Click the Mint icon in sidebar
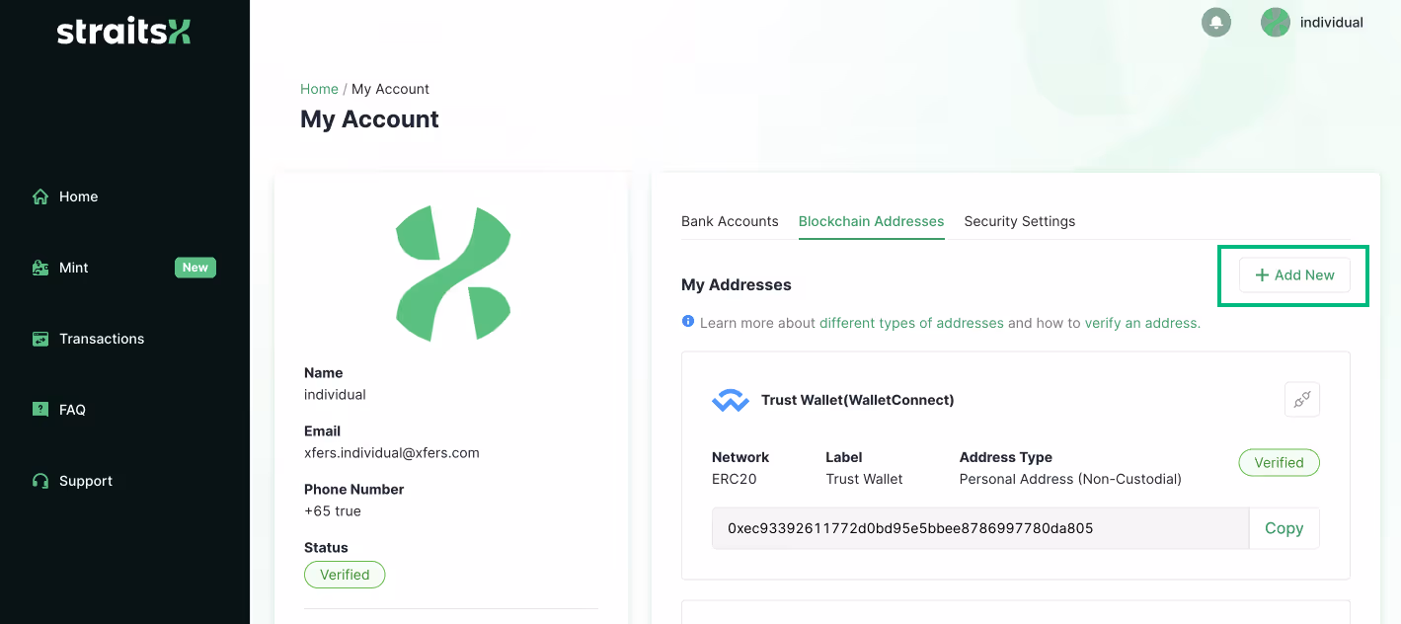The height and width of the screenshot is (624, 1401). (x=40, y=268)
